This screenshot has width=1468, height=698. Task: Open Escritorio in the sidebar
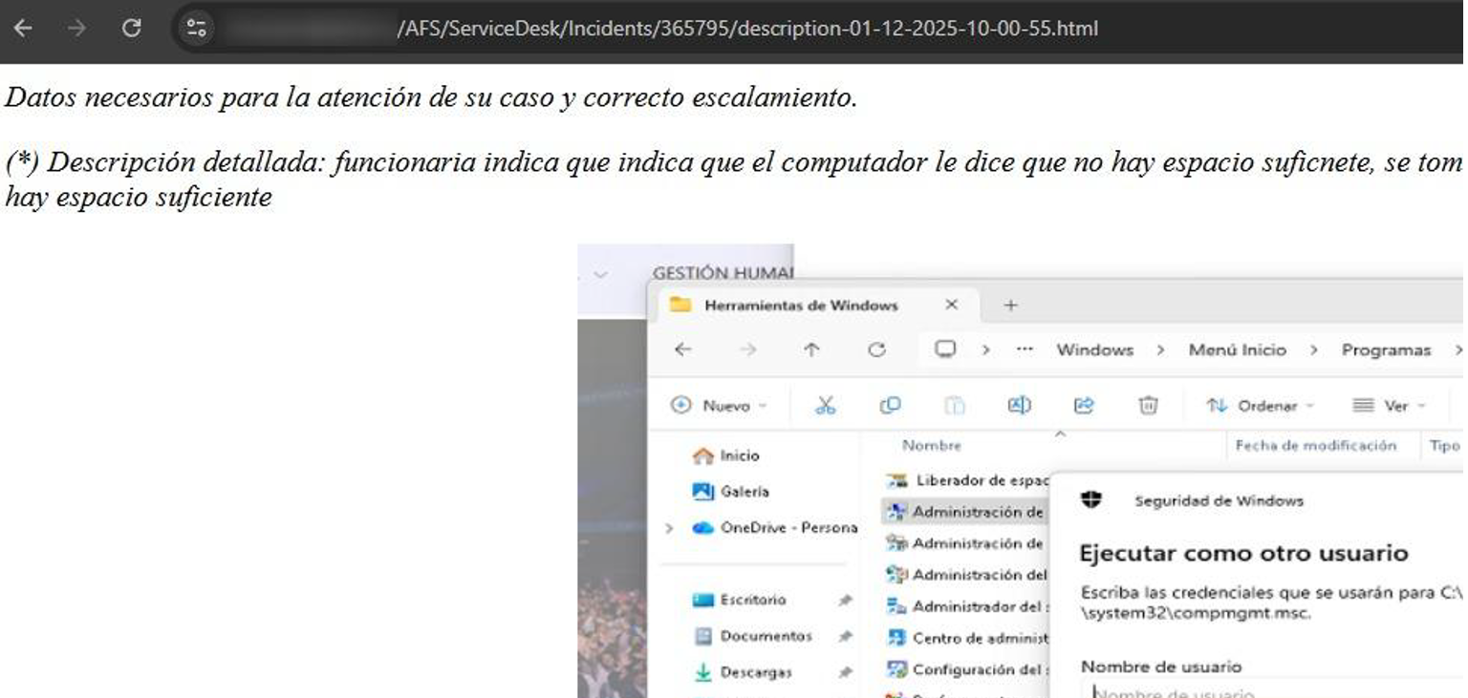[x=740, y=600]
